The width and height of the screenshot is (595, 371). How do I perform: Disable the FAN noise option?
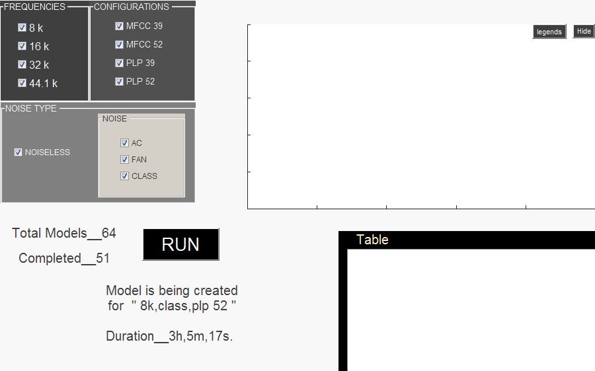[124, 160]
